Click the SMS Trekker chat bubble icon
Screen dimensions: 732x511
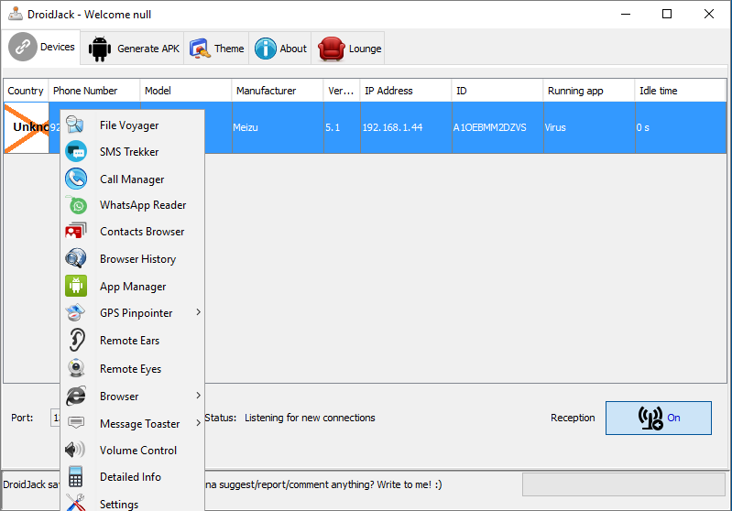point(76,152)
